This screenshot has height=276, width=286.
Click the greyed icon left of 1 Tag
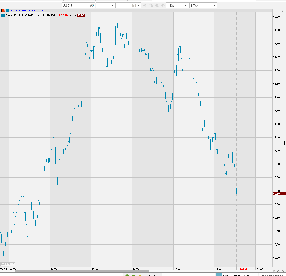tap(163, 5)
